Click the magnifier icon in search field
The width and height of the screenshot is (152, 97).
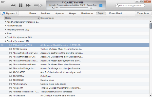[118, 6]
